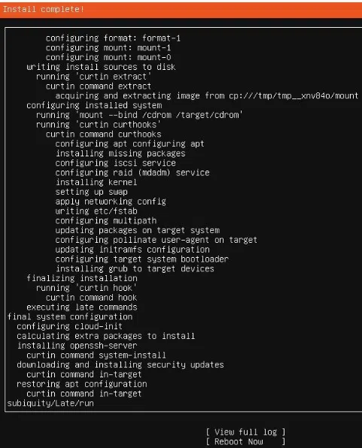The width and height of the screenshot is (362, 448).
Task: Select 'finalizing installation' log entry
Action: pyautogui.click(x=81, y=278)
